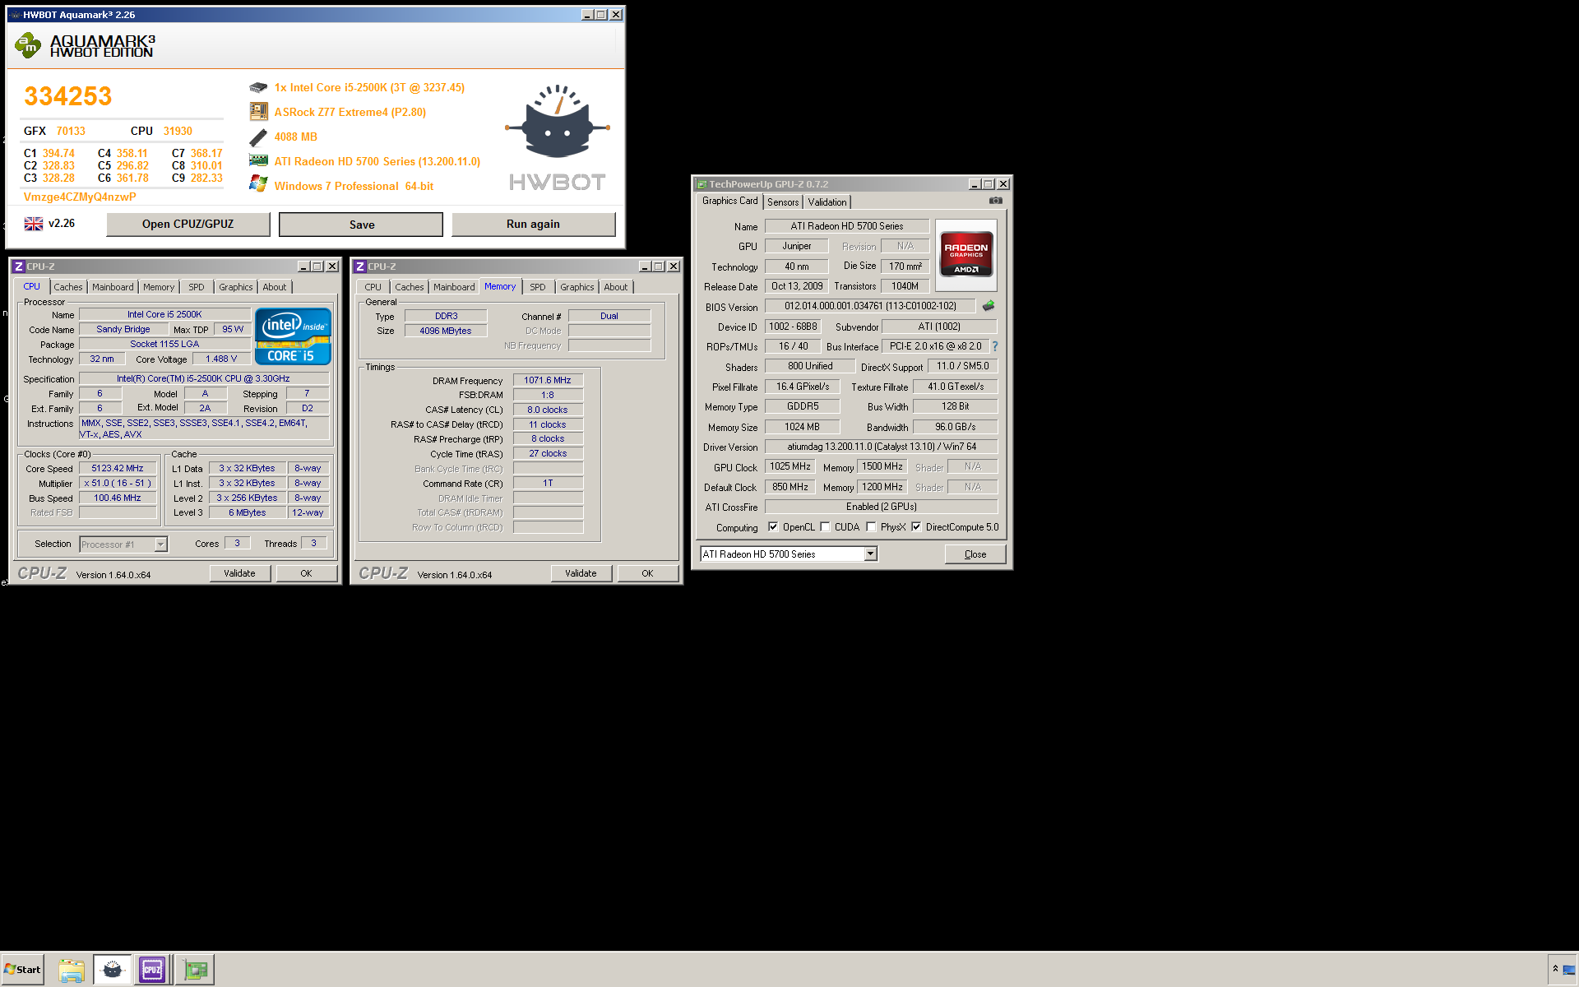Open Windows Explorer from the taskbar
1579x987 pixels.
click(72, 970)
